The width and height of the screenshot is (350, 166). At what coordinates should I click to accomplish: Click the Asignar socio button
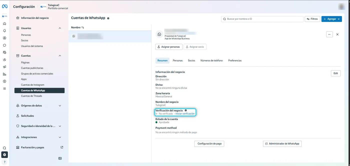pos(195,47)
